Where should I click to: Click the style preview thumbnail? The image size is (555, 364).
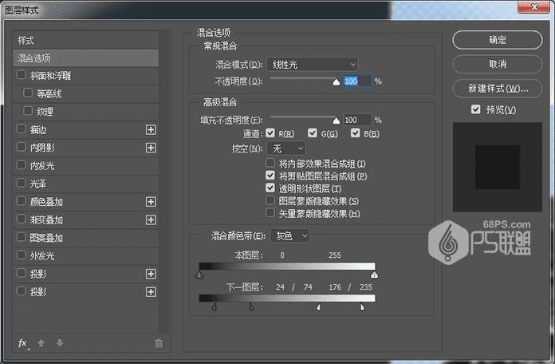point(498,167)
